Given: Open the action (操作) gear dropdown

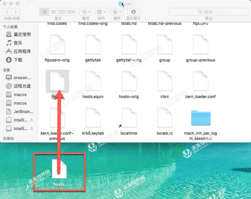Looking at the screenshot, I should point(117,12).
